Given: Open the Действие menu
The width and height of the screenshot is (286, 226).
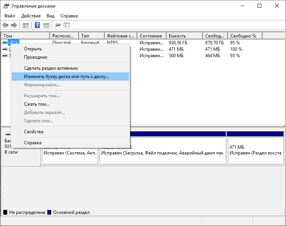Looking at the screenshot, I should point(31,16).
